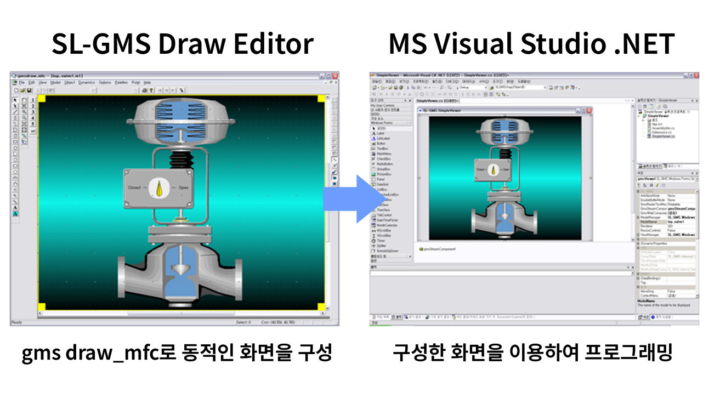Click layer button 1 in gmsdraw

(x=33, y=100)
